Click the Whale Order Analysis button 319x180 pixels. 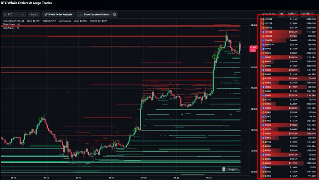click(58, 15)
